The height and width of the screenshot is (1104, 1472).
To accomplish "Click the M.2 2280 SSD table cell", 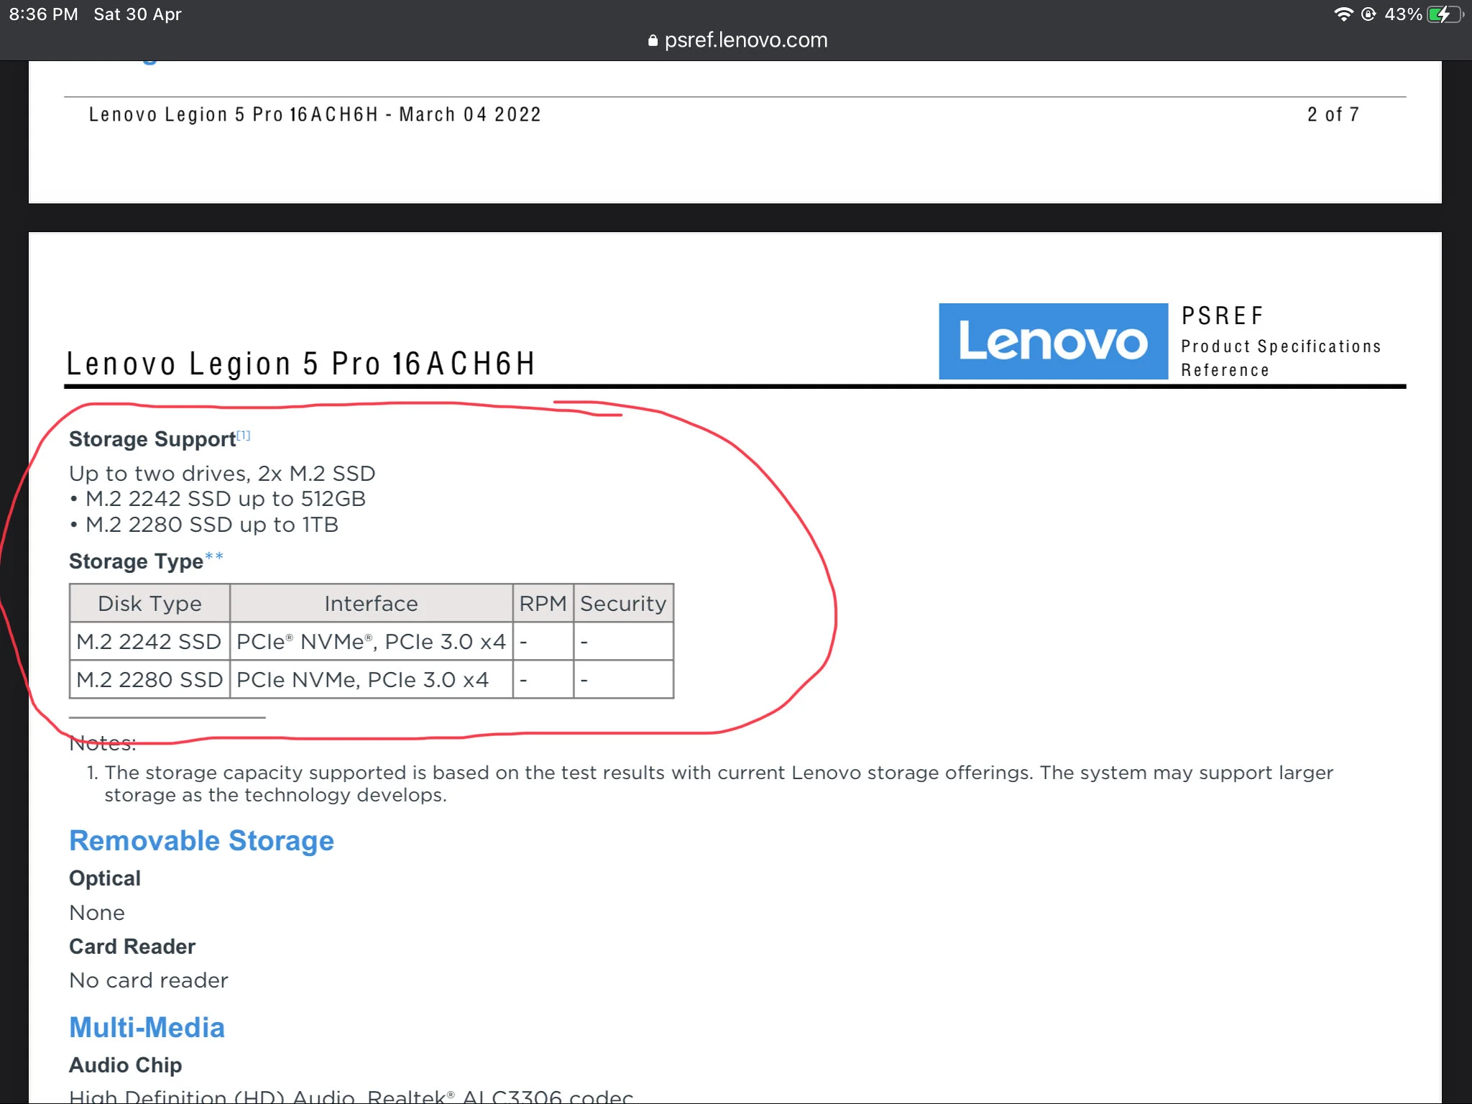I will [x=149, y=679].
